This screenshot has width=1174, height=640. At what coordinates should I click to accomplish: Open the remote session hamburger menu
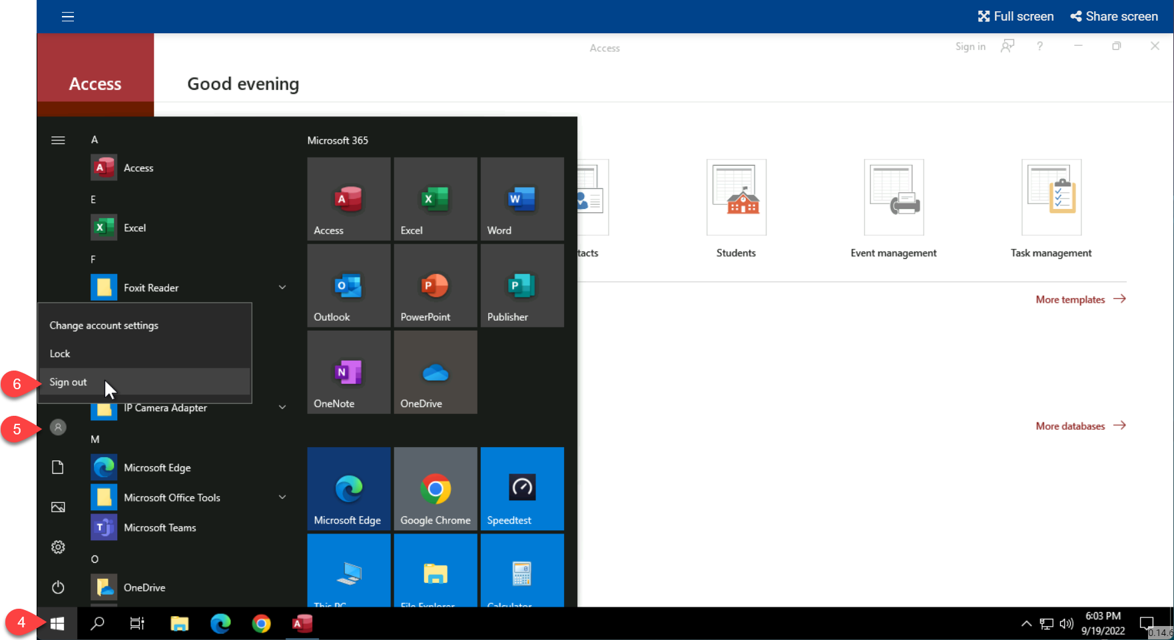pyautogui.click(x=68, y=17)
